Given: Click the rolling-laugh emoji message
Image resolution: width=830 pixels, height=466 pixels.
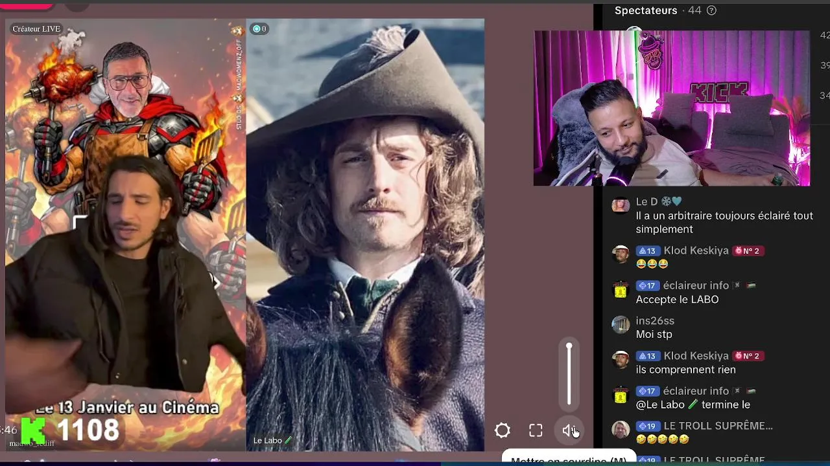Looking at the screenshot, I should (x=662, y=440).
